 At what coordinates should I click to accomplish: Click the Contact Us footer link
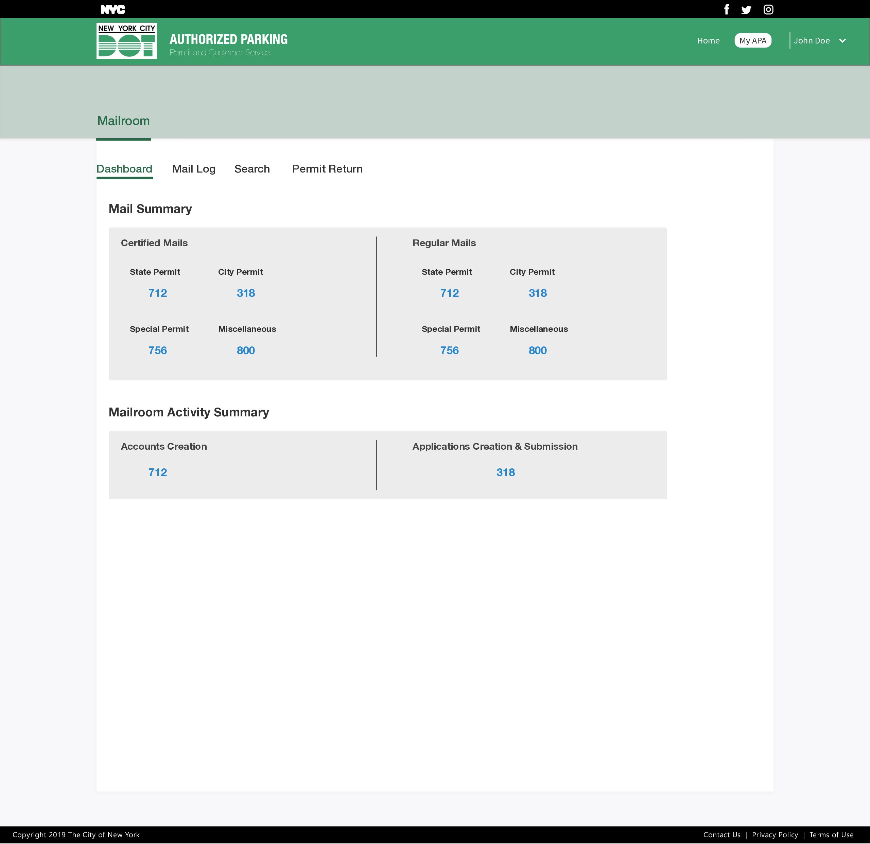tap(721, 835)
